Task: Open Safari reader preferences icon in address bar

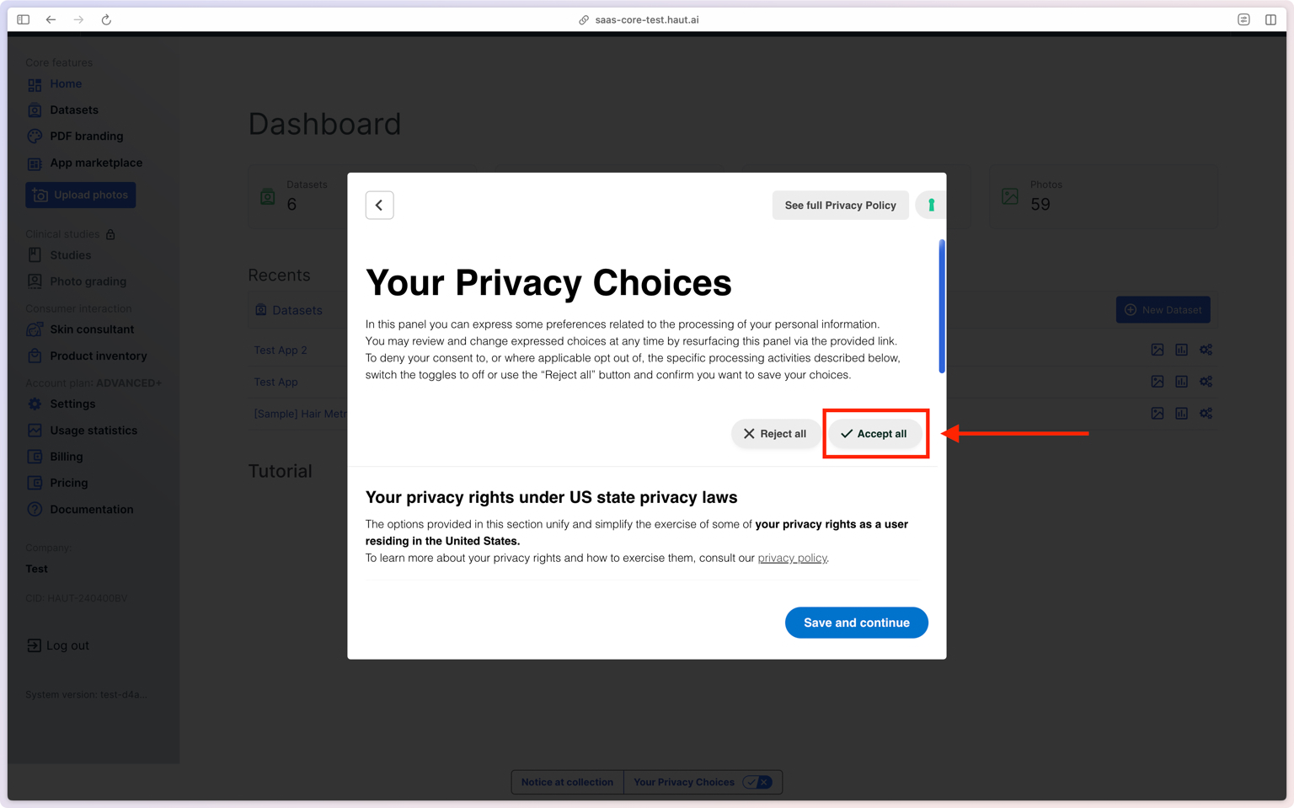Action: (1243, 19)
